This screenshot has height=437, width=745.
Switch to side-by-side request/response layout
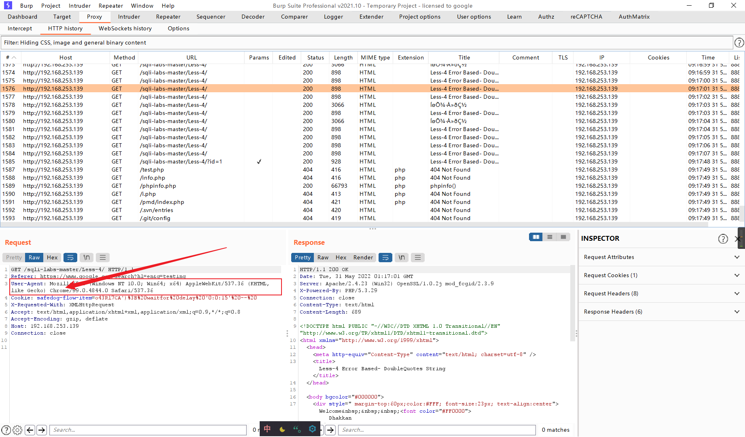point(536,237)
